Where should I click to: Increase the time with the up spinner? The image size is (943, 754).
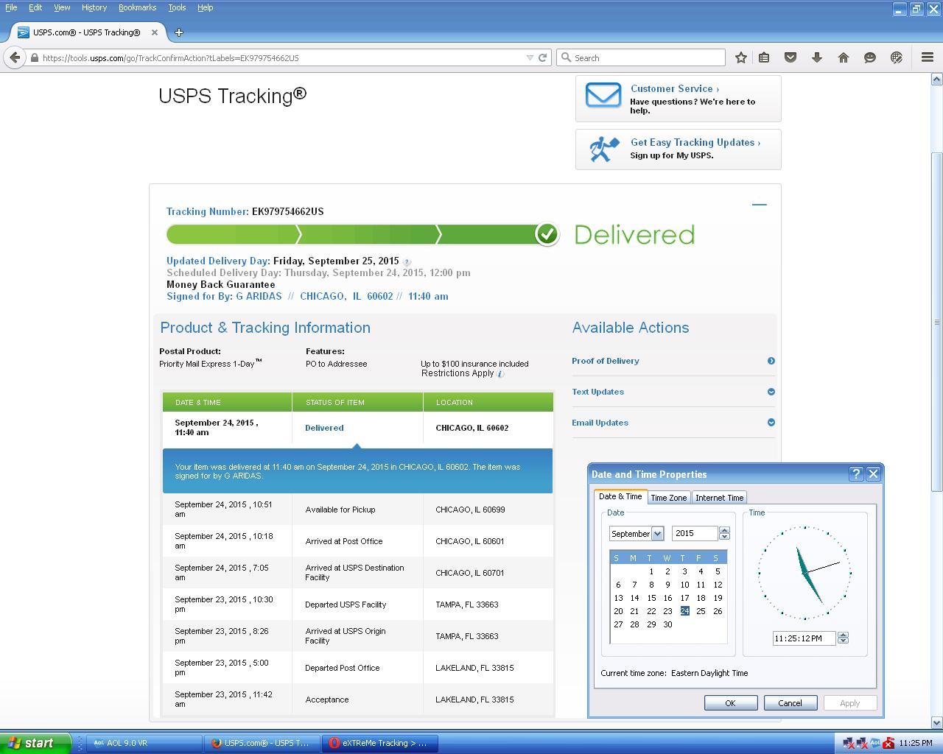click(x=843, y=635)
